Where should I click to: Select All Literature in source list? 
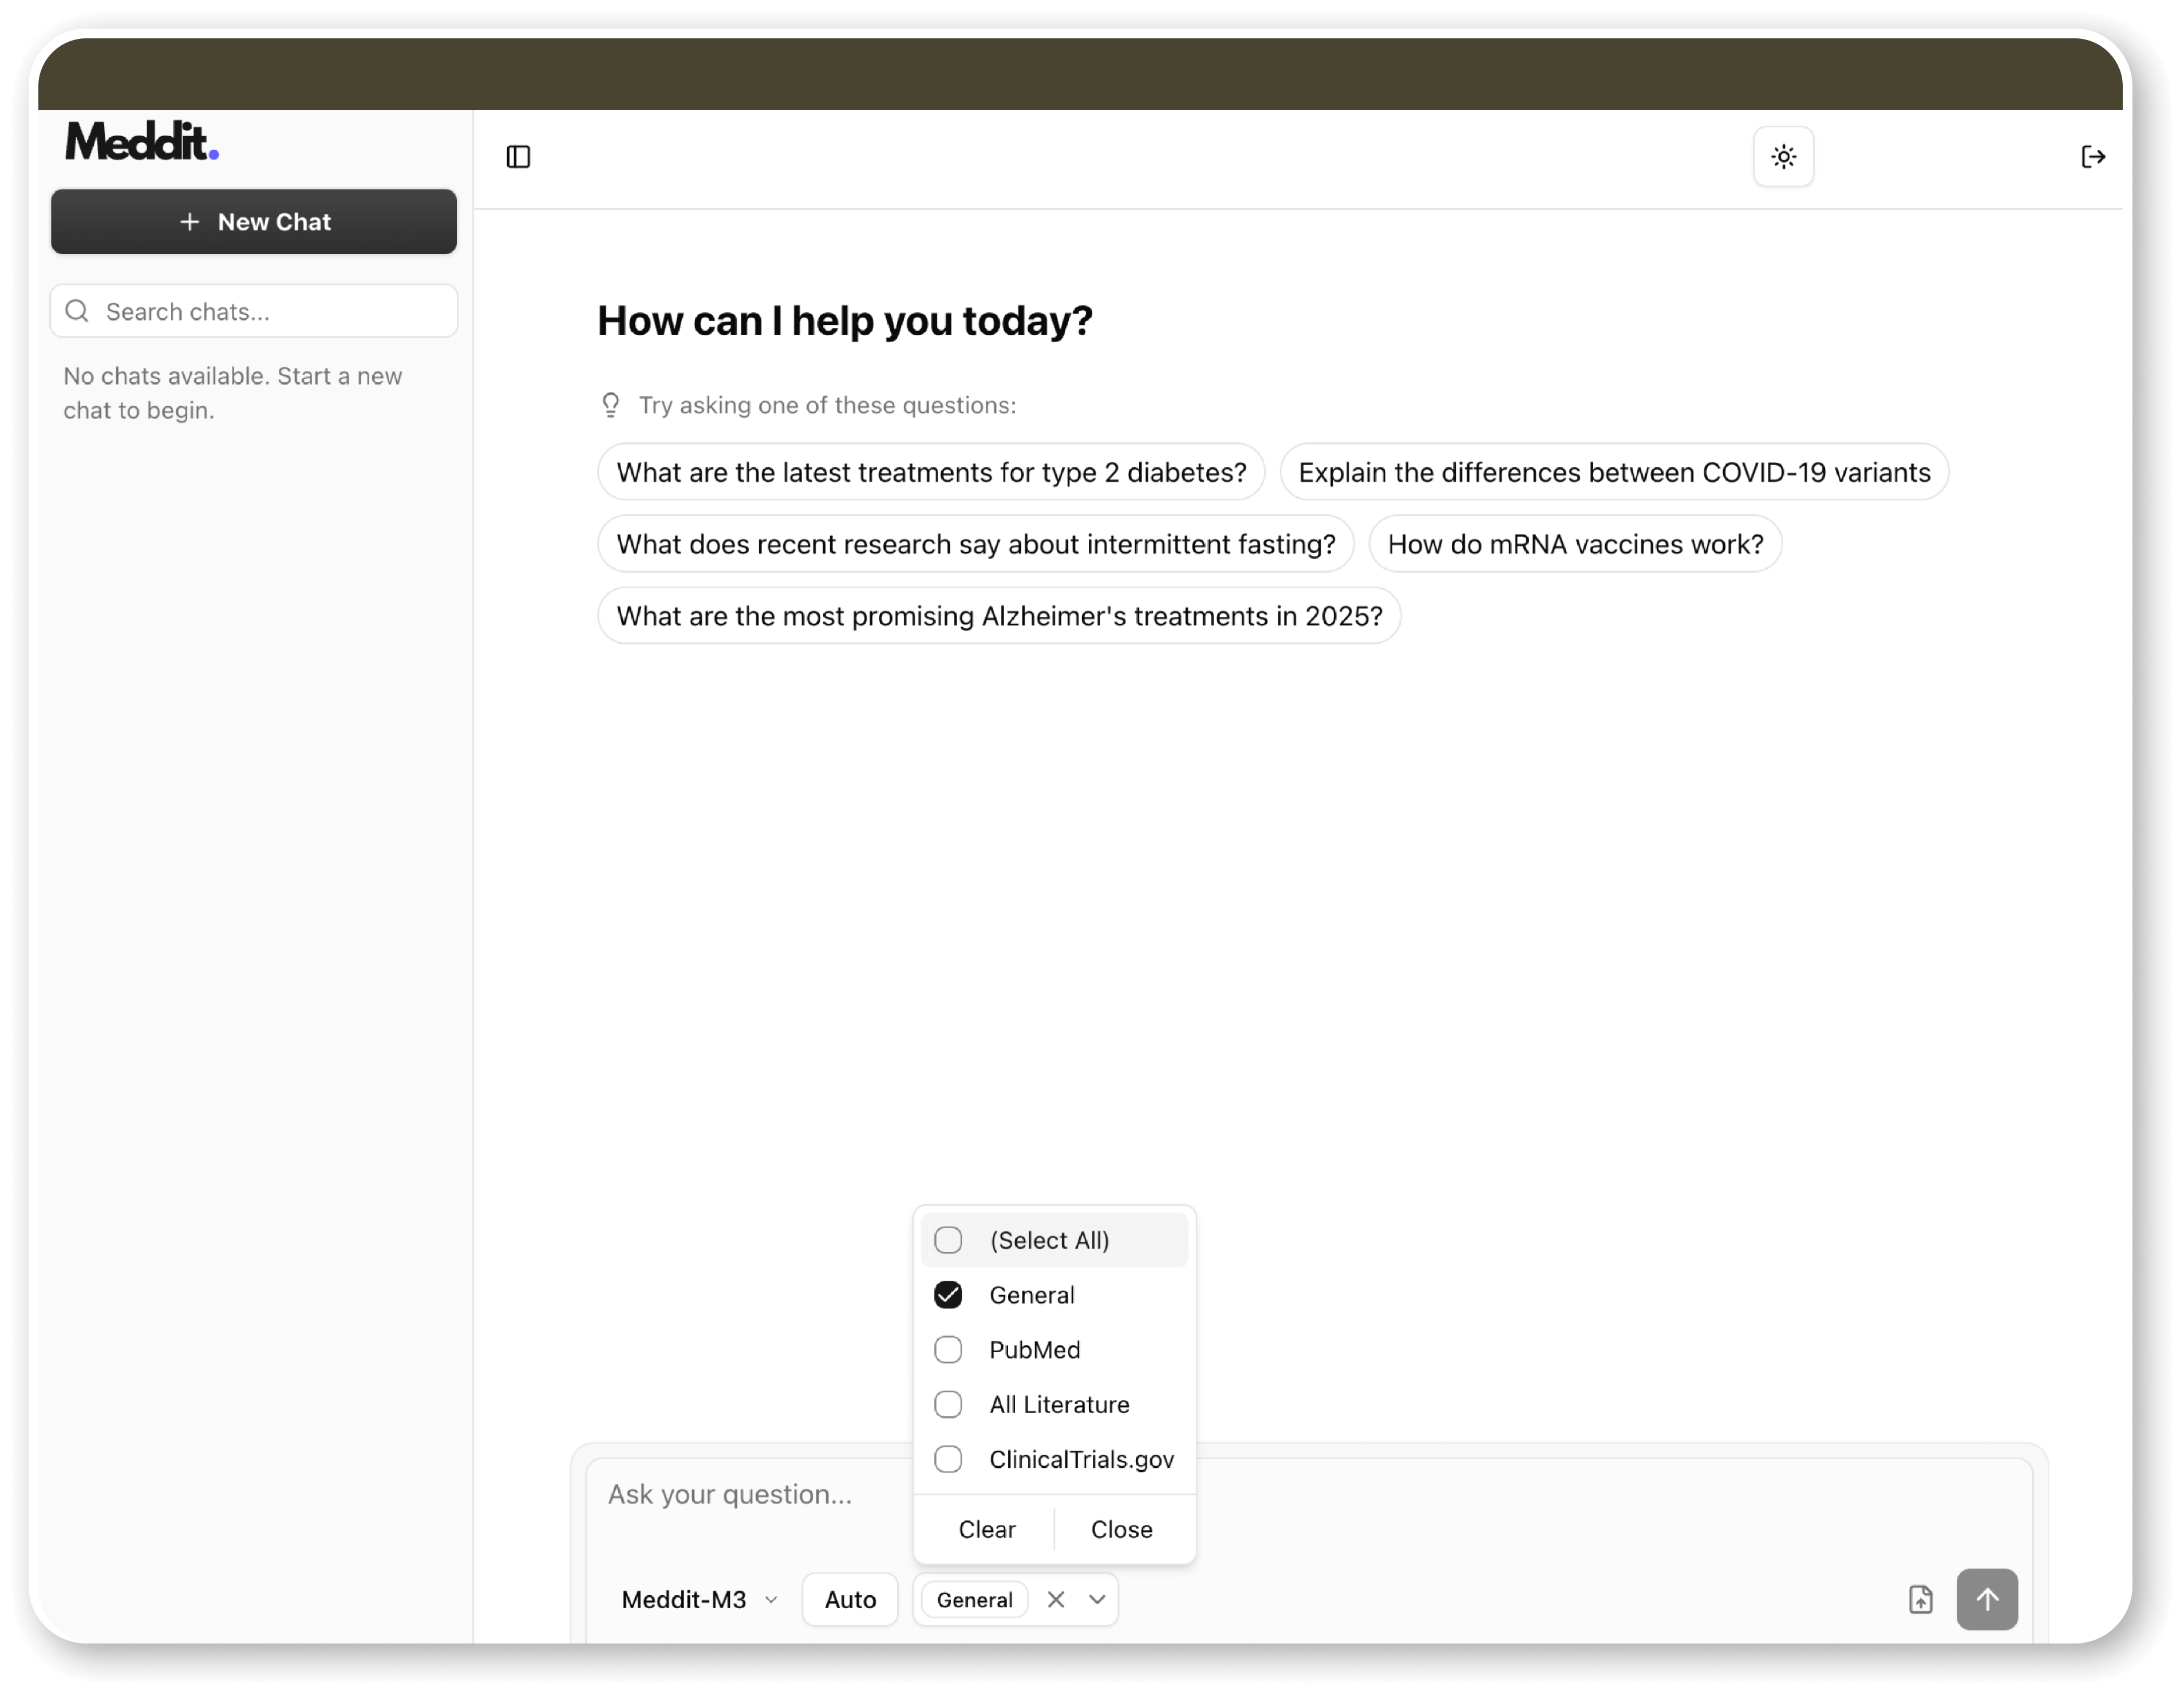coord(1059,1404)
